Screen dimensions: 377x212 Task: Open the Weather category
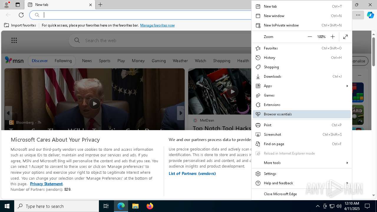pyautogui.click(x=180, y=61)
